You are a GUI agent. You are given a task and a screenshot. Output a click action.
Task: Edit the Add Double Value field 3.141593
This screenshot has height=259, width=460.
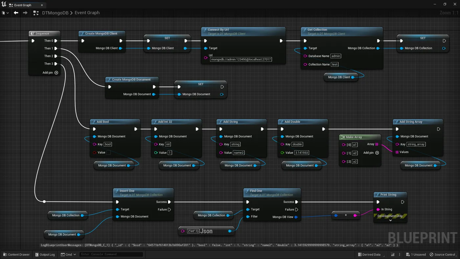(x=302, y=153)
